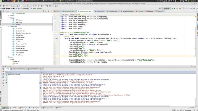198x111 pixels.
Task: Close Run panel red X icon
Action: click(x=3, y=83)
